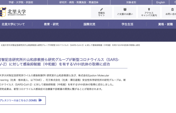Click the clipboard icon for お問い合わせ

coord(172,10)
